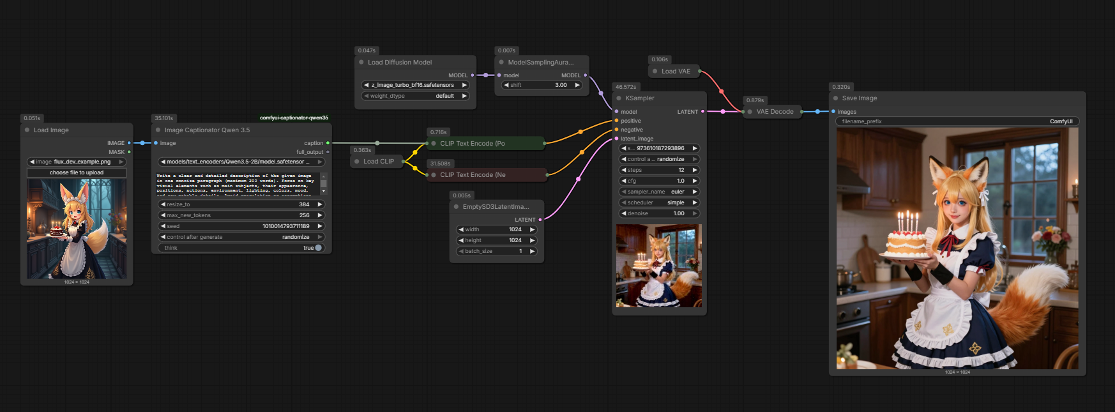The width and height of the screenshot is (1115, 412).
Task: Click the Load Diffusion Model node title
Action: pos(400,63)
